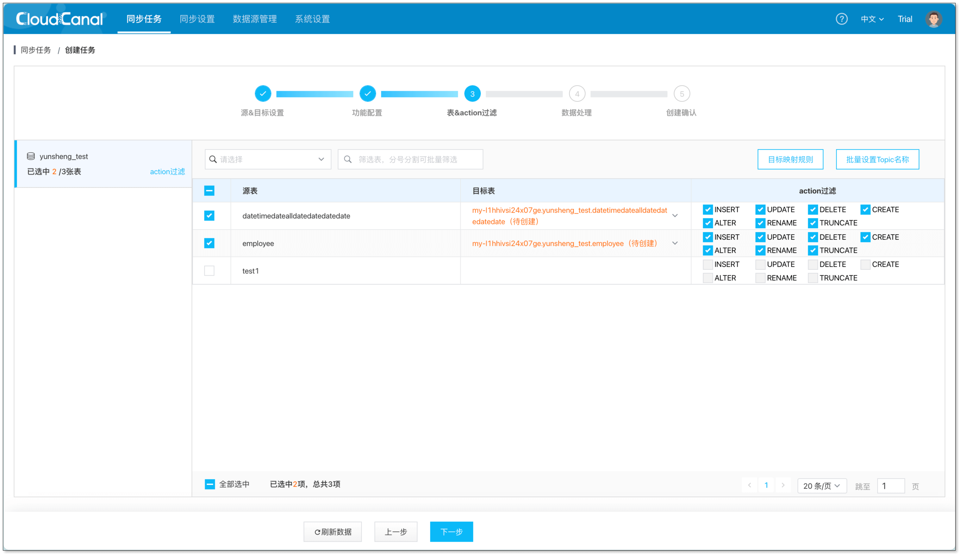The image size is (960, 555).
Task: Open the 系统设置 nav tab
Action: click(x=312, y=19)
